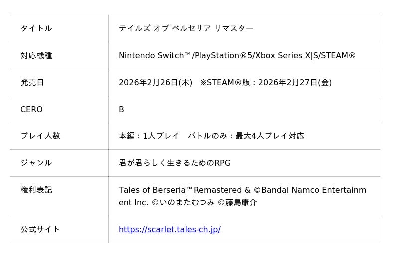The height and width of the screenshot is (258, 399).
Task: Click the プレイ人数 row label
Action: [x=40, y=136]
